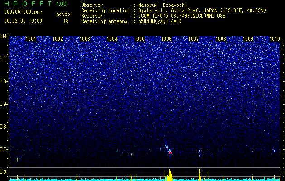Click time marker 1003
Image resolution: width=285 pixels, height=181 pixels.
point(85,39)
